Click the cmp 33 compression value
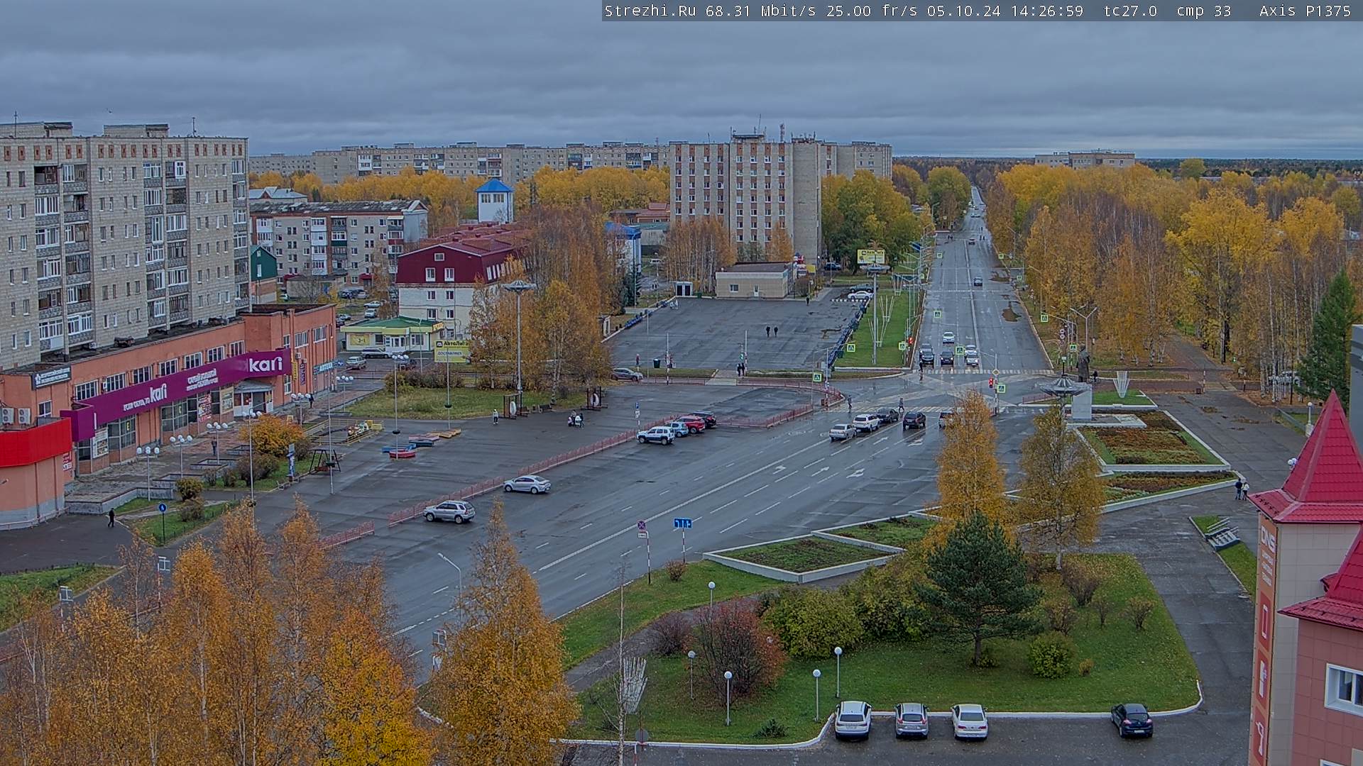Image resolution: width=1363 pixels, height=766 pixels. (x=1203, y=11)
